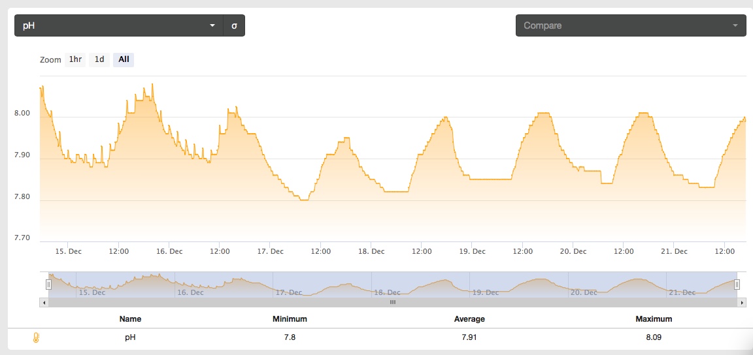Click the 21. Dec x-axis label on main chart
Screen dimensions: 753x355
(x=674, y=251)
